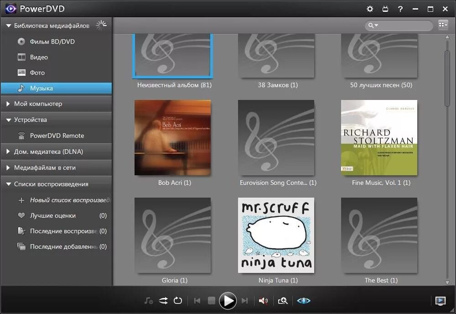Click the zoom magnifier control
Image resolution: width=456 pixels, height=314 pixels.
click(283, 301)
